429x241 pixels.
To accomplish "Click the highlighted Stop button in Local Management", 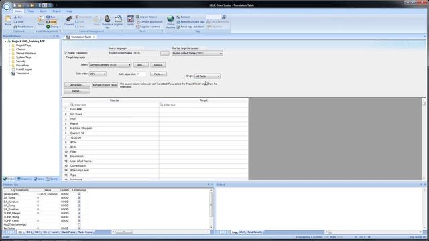I will click(51, 22).
